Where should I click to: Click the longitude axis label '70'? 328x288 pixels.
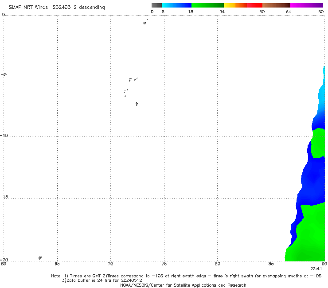coord(110,264)
